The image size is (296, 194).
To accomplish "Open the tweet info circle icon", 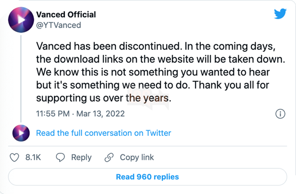I will point(280,114).
